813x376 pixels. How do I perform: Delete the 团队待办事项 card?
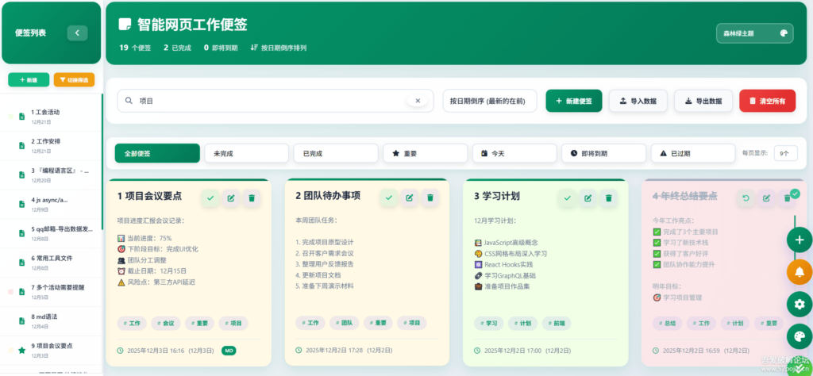[x=430, y=198]
